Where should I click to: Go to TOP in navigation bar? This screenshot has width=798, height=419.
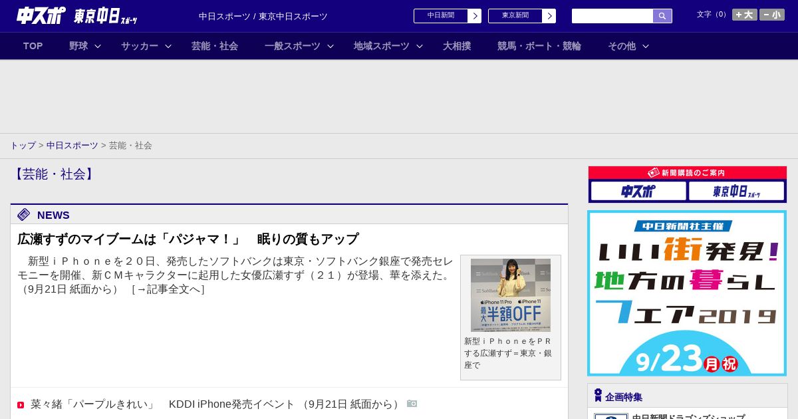pyautogui.click(x=33, y=46)
